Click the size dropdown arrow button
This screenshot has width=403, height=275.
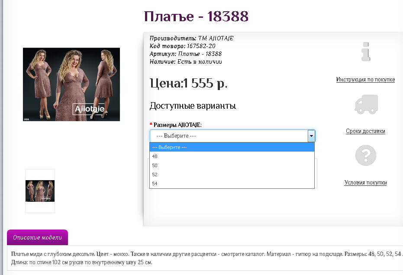point(311,136)
